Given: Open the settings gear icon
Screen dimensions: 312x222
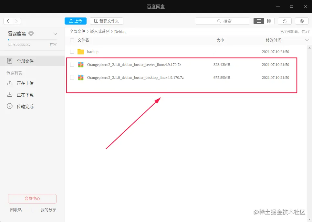Looking at the screenshot, I should click(302, 21).
